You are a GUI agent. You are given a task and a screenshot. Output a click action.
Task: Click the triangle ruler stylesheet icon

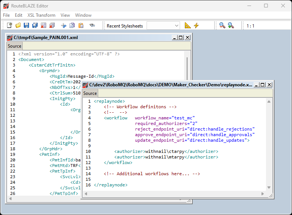tap(187, 25)
